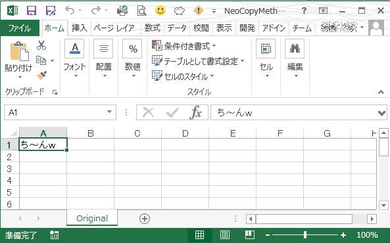Switch to the 校閲 tab

(x=201, y=28)
